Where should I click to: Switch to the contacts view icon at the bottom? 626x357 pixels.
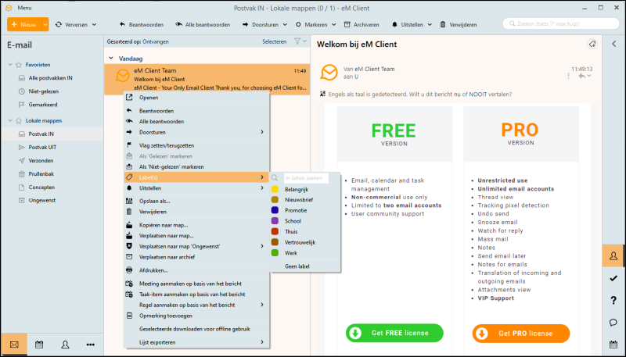(65, 345)
